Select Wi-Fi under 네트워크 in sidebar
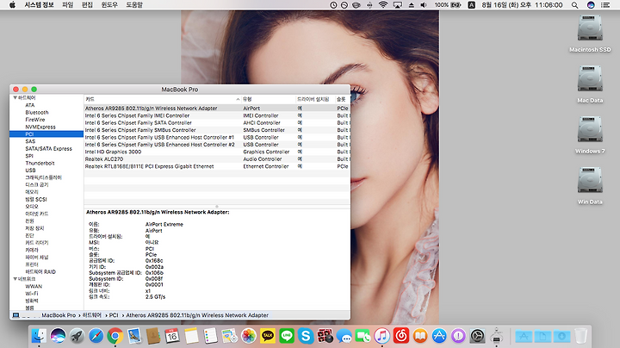 tap(32, 294)
